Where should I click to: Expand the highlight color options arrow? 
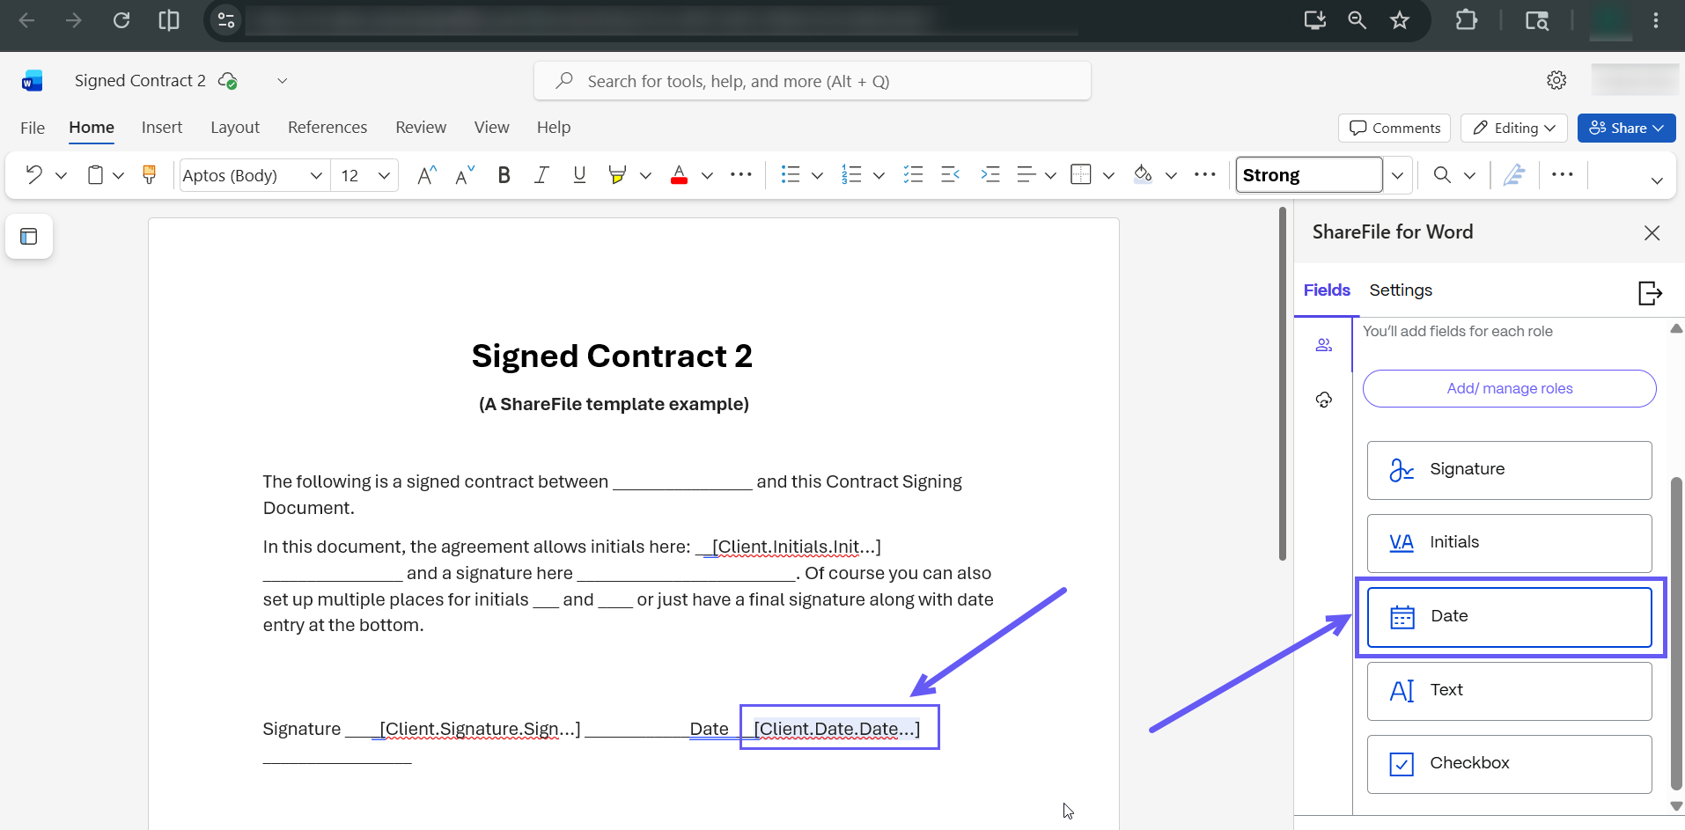pos(645,175)
